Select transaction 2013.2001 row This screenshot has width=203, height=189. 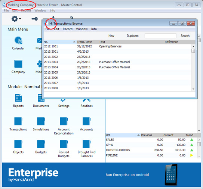coord(117,52)
